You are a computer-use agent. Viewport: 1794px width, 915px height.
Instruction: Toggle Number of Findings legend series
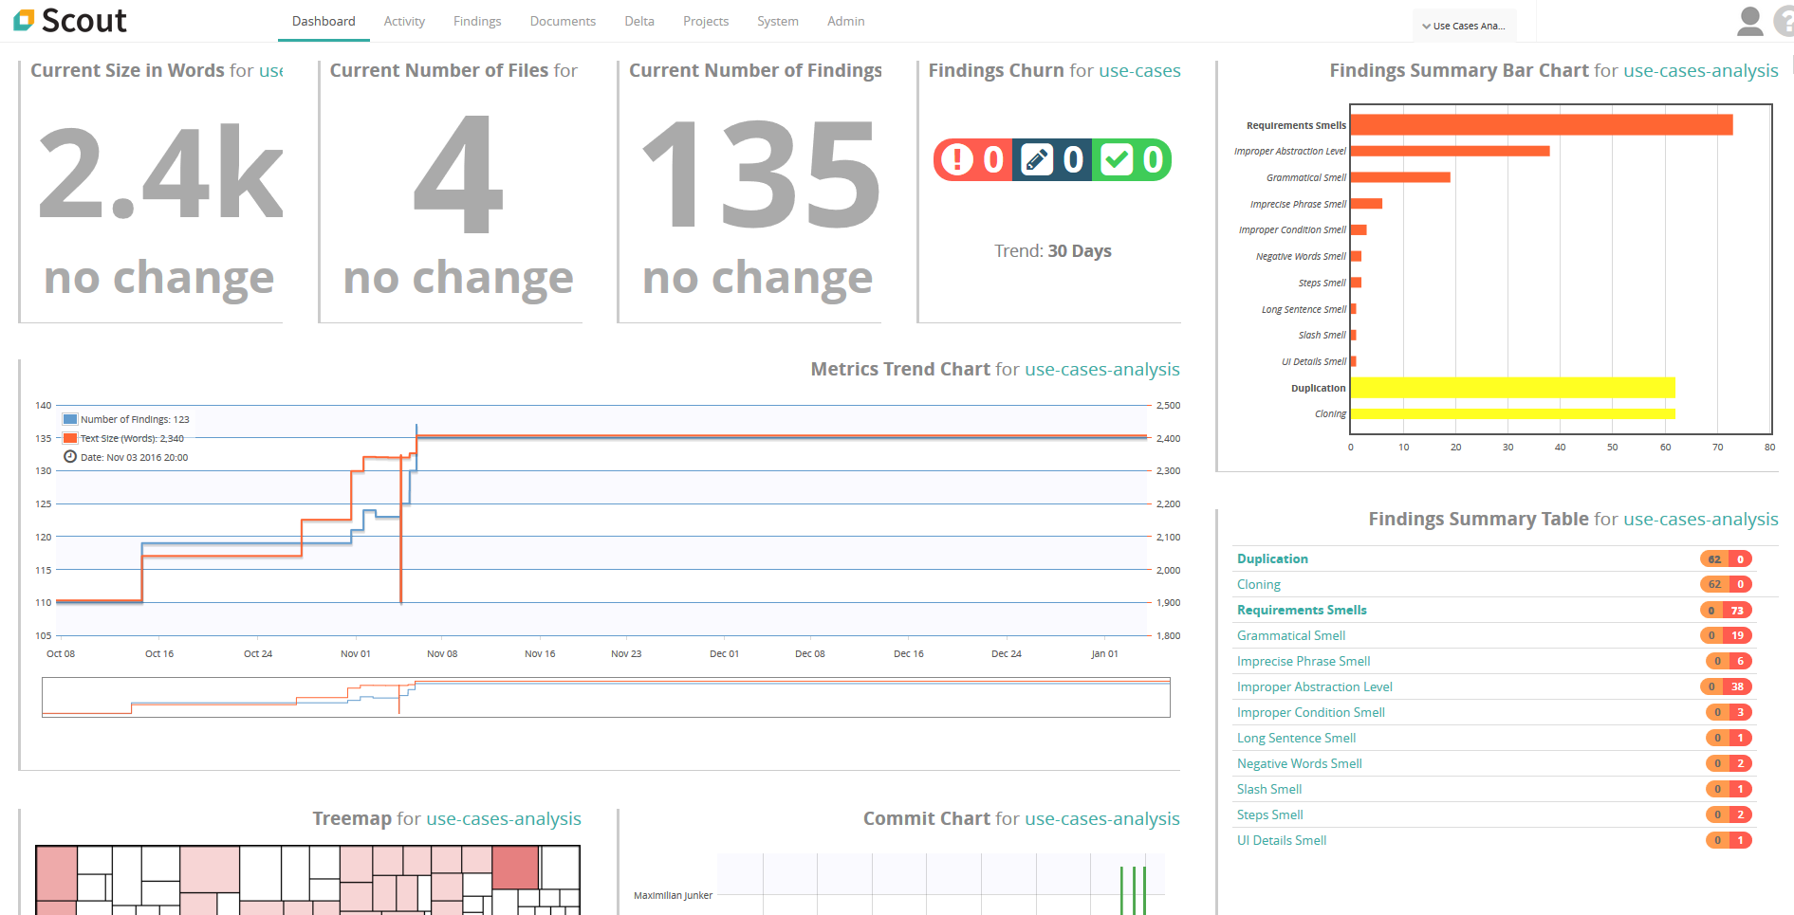coord(70,419)
